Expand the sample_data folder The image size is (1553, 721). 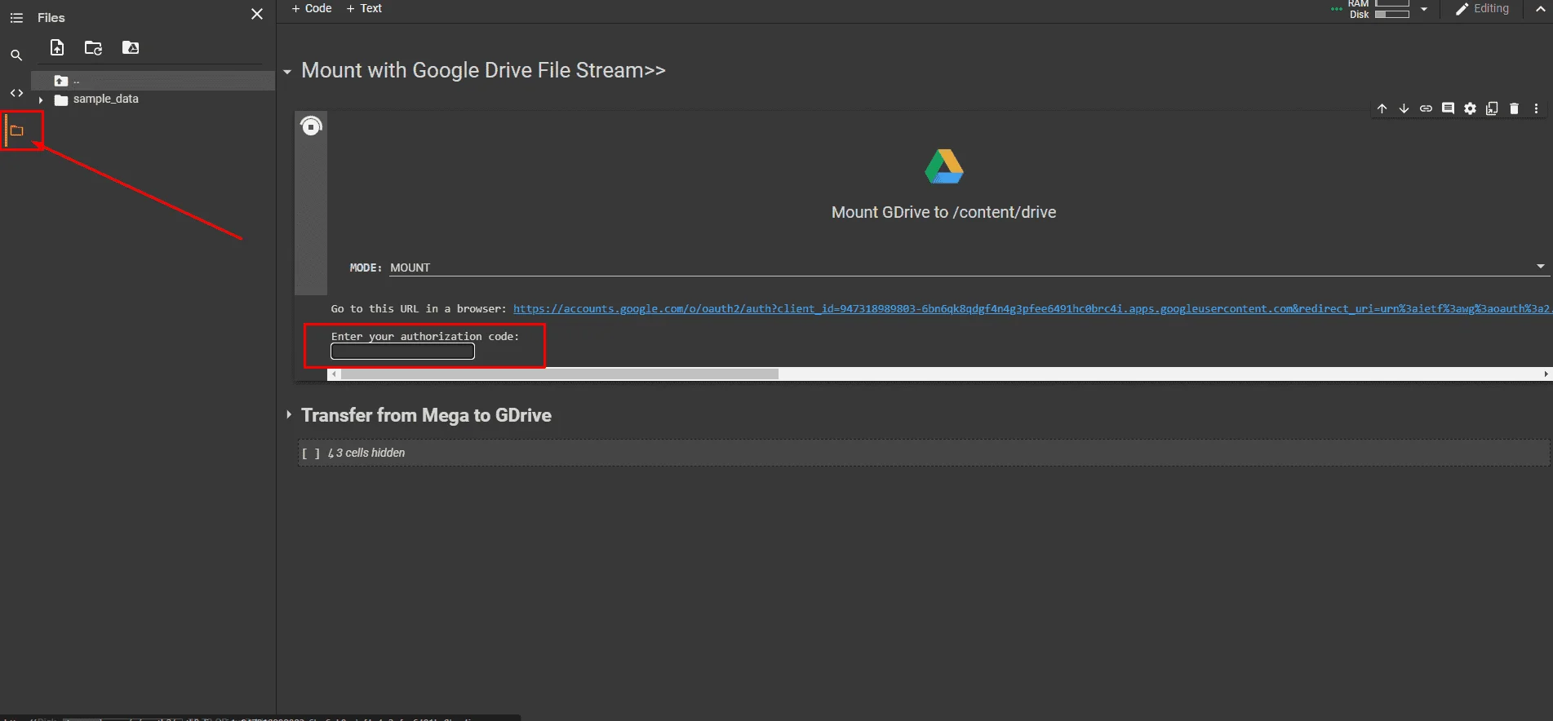pyautogui.click(x=41, y=100)
